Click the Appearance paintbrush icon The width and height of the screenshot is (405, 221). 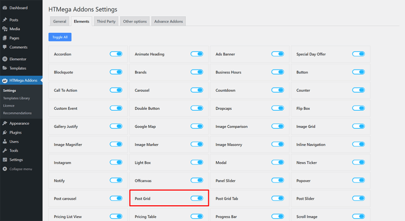[5, 123]
